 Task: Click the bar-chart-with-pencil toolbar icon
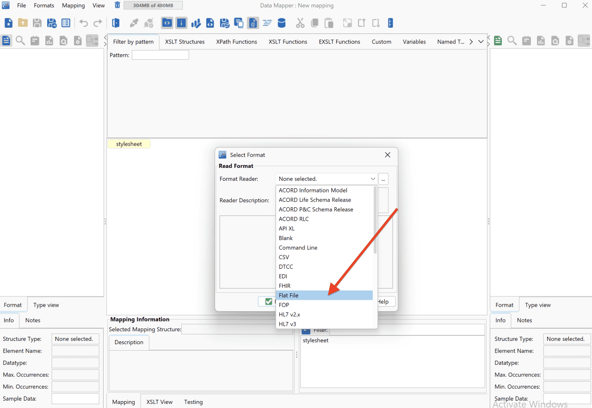click(x=196, y=23)
